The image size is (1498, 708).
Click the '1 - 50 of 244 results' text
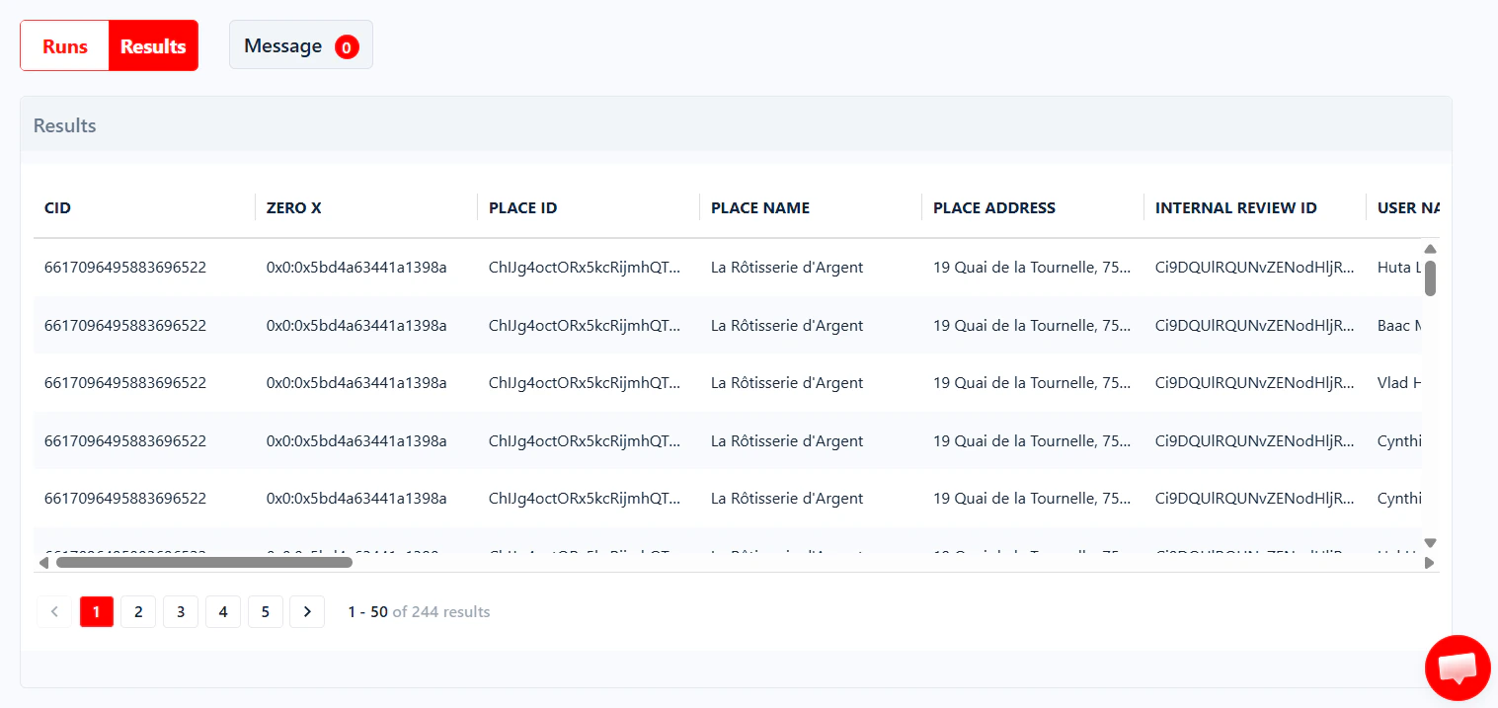tap(419, 612)
